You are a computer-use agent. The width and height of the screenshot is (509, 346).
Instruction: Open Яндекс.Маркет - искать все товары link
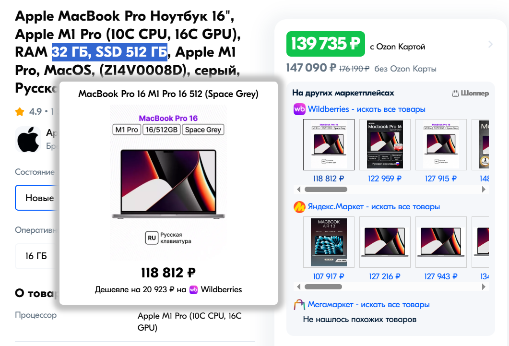pos(374,207)
